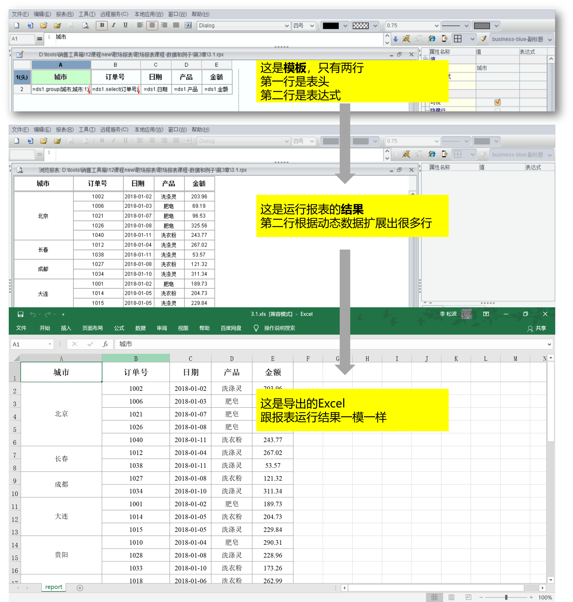The height and width of the screenshot is (602, 573).
Task: Click the lightbulb Tell Me icon
Action: (256, 328)
